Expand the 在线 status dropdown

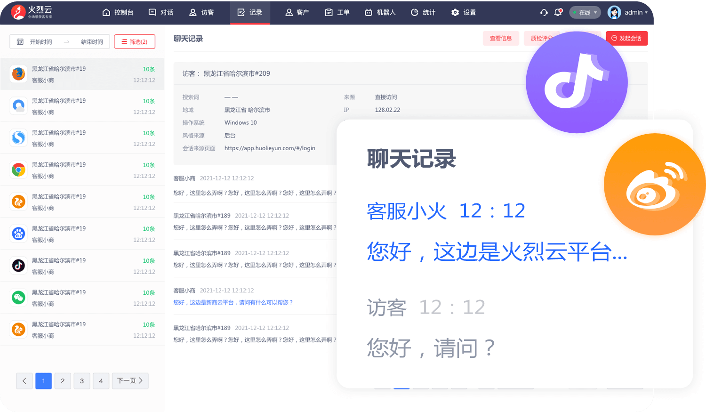click(x=585, y=12)
